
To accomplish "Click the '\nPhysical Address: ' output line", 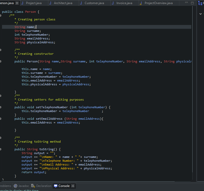I will 67,168.
